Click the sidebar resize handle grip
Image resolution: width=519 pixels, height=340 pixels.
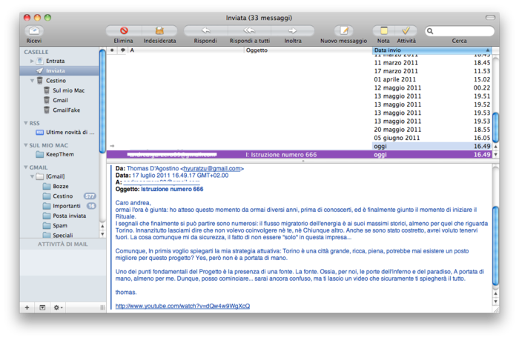102,307
